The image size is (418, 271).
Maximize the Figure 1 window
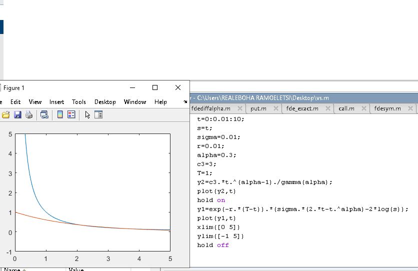[x=155, y=87]
